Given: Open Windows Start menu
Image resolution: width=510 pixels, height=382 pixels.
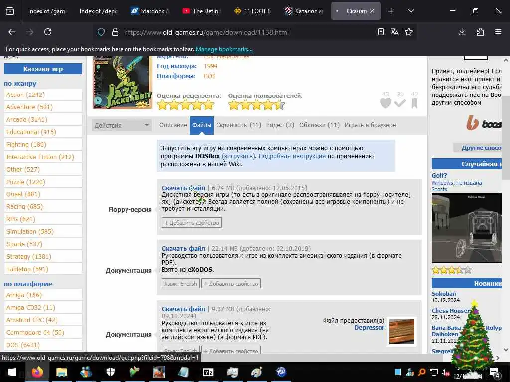Looking at the screenshot, I should (x=12, y=372).
